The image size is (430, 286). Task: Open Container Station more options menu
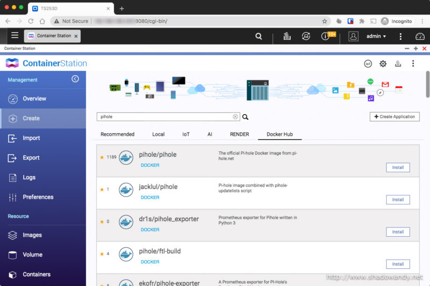pos(413,63)
